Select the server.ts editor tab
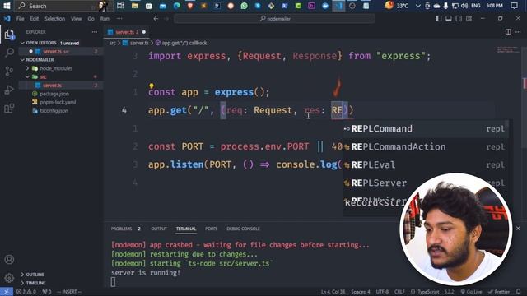Viewport: 527px width, 296px height. 127,32
